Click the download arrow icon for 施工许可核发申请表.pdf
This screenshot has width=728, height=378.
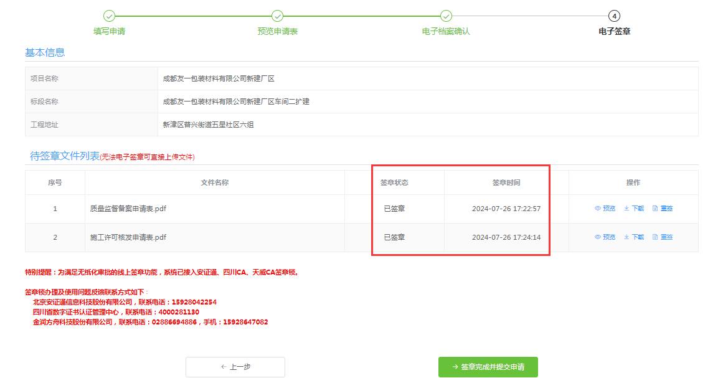pyautogui.click(x=626, y=237)
